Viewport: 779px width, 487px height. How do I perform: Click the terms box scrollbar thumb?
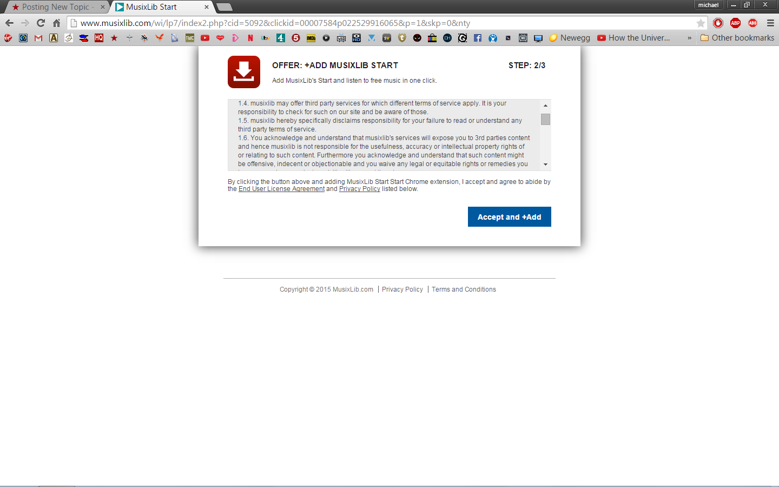(545, 120)
